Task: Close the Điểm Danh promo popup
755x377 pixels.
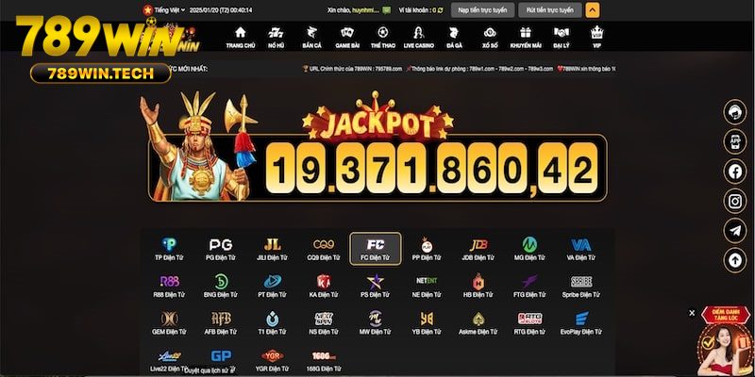Action: click(692, 313)
